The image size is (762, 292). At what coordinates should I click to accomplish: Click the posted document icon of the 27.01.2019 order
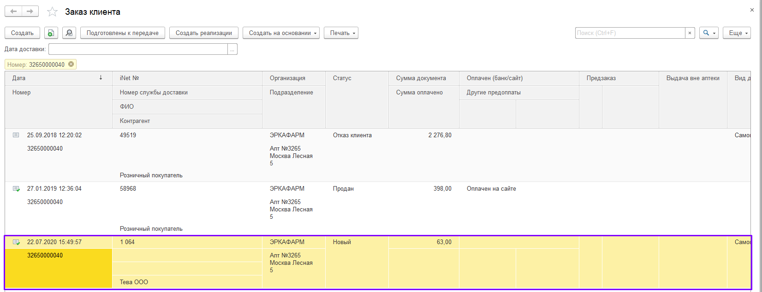click(16, 189)
